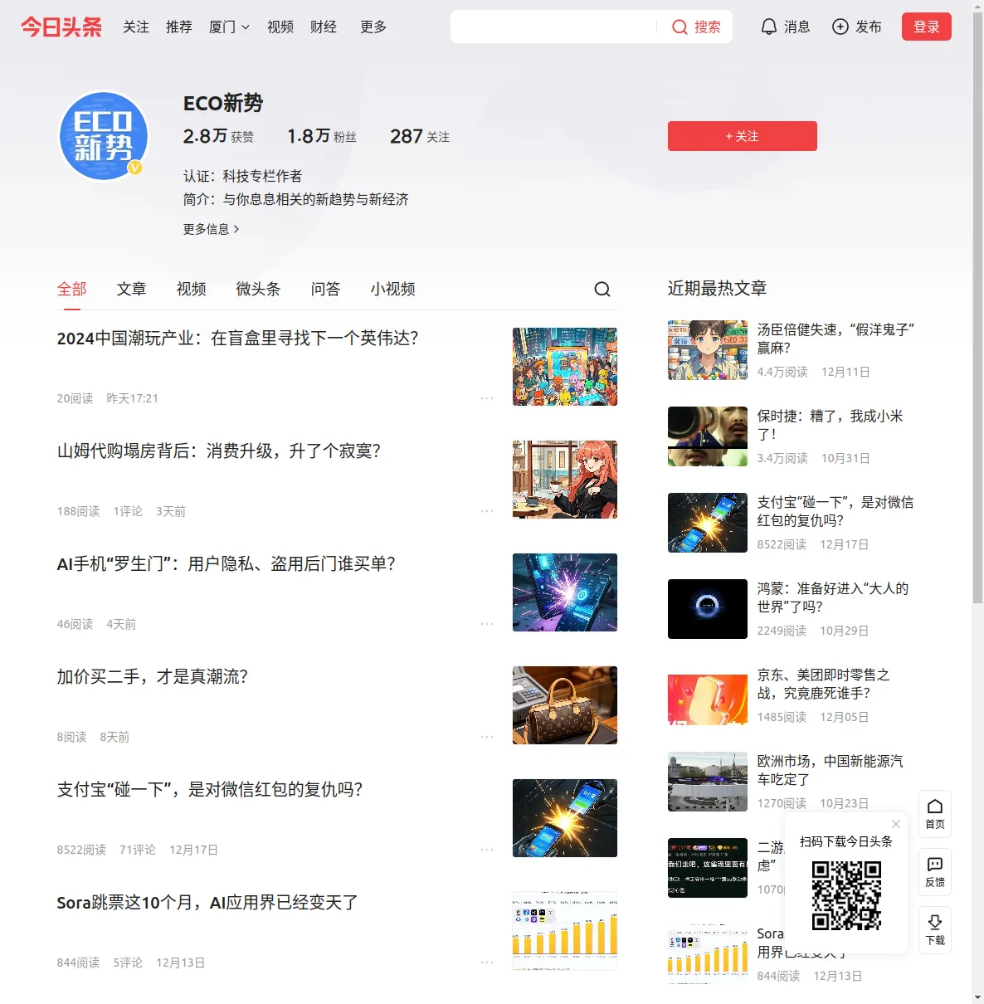Open the 今日头条 logo home link
The image size is (984, 1004).
61,27
